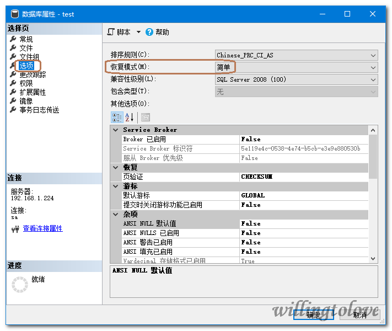Click the wrench icon beside 镜像
392x331 pixels.
point(13,101)
